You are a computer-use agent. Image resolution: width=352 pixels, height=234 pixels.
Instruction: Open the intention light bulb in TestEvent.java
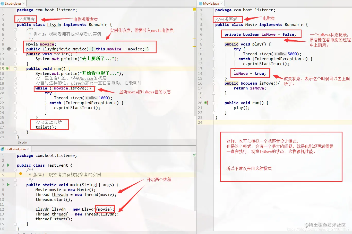(x=21, y=174)
